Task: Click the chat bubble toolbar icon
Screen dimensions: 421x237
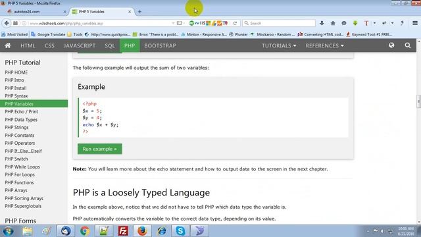Action: [x=344, y=24]
